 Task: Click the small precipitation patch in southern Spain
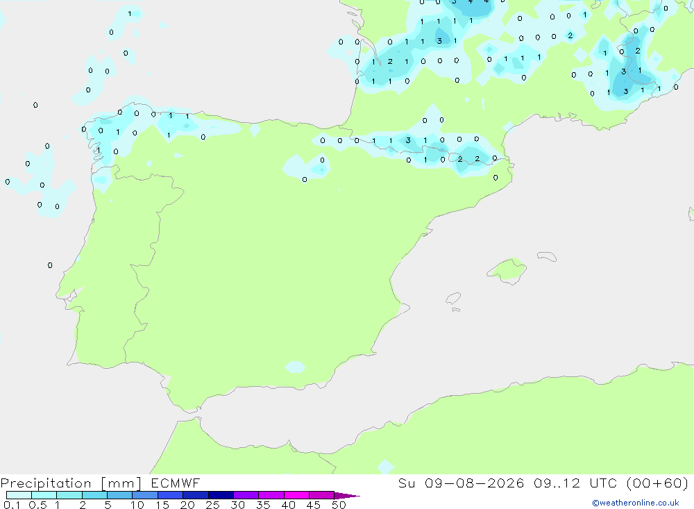point(295,367)
